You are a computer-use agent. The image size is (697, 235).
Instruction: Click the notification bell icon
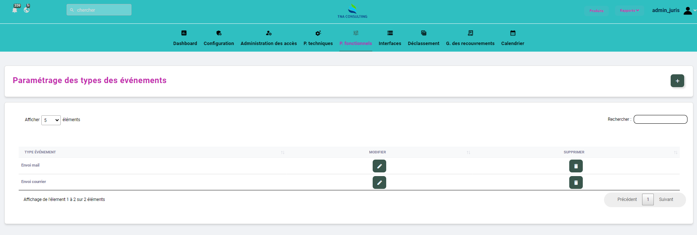pos(15,10)
